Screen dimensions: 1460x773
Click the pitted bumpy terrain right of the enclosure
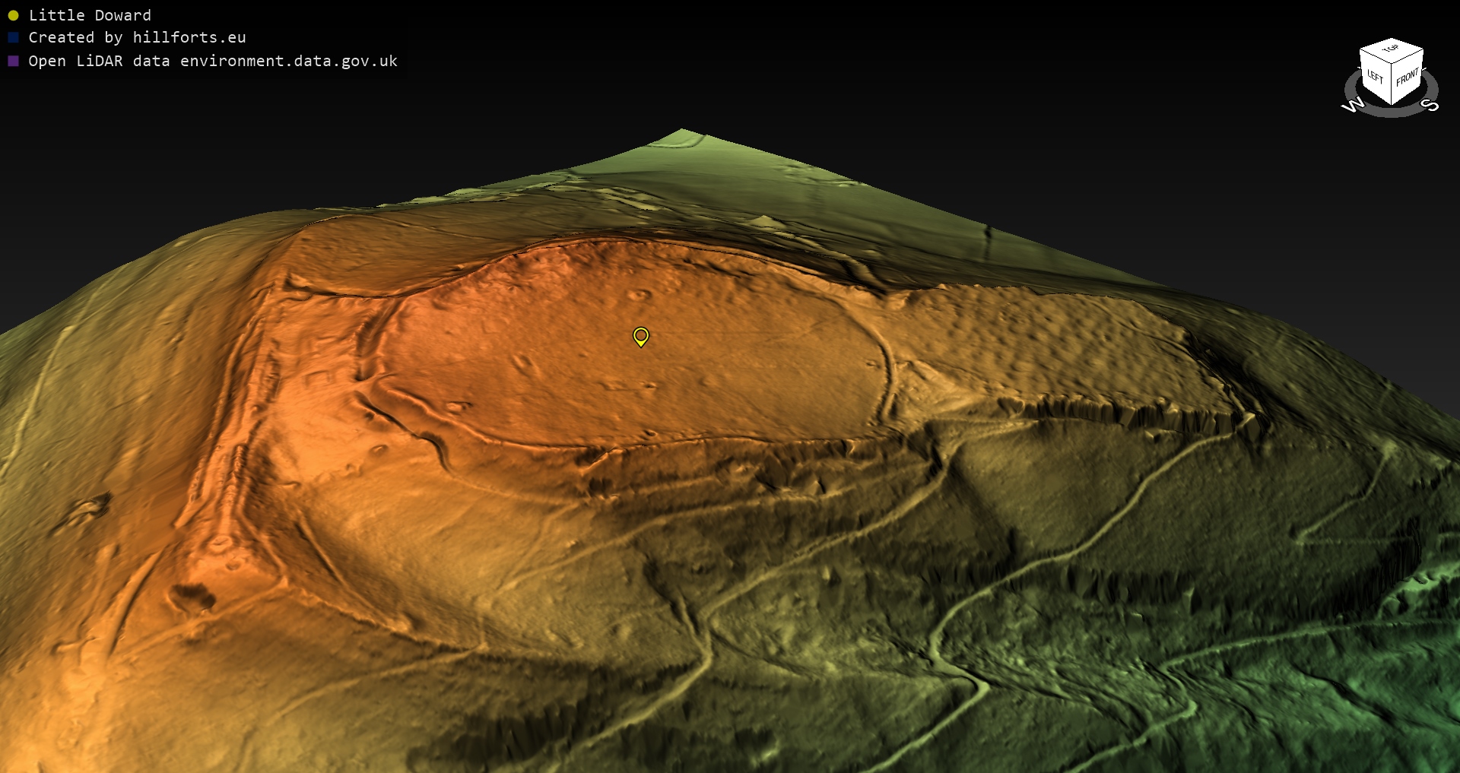(1049, 334)
